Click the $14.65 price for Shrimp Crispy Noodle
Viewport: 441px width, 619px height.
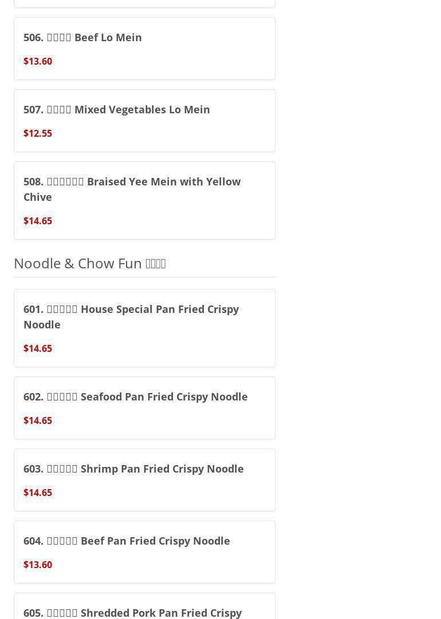point(38,493)
